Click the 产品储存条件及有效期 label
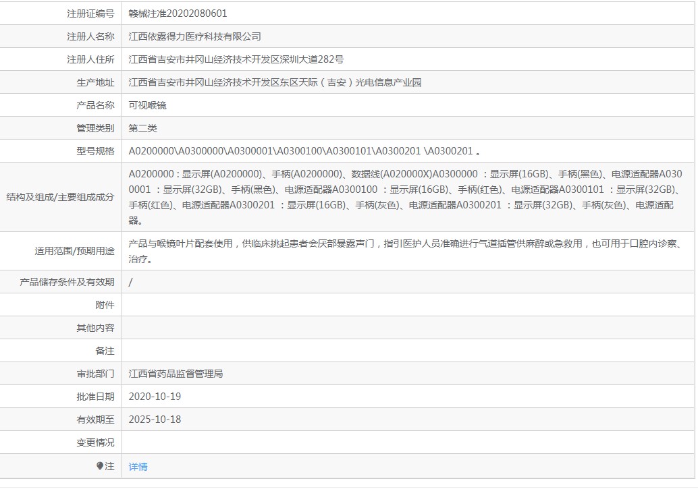This screenshot has width=698, height=491. pyautogui.click(x=68, y=282)
